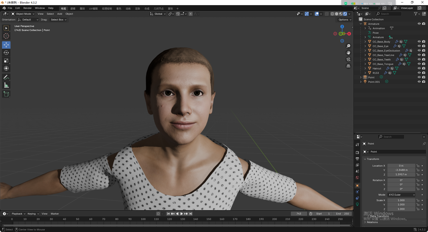Choose the Annotate pencil tool

[x=6, y=77]
